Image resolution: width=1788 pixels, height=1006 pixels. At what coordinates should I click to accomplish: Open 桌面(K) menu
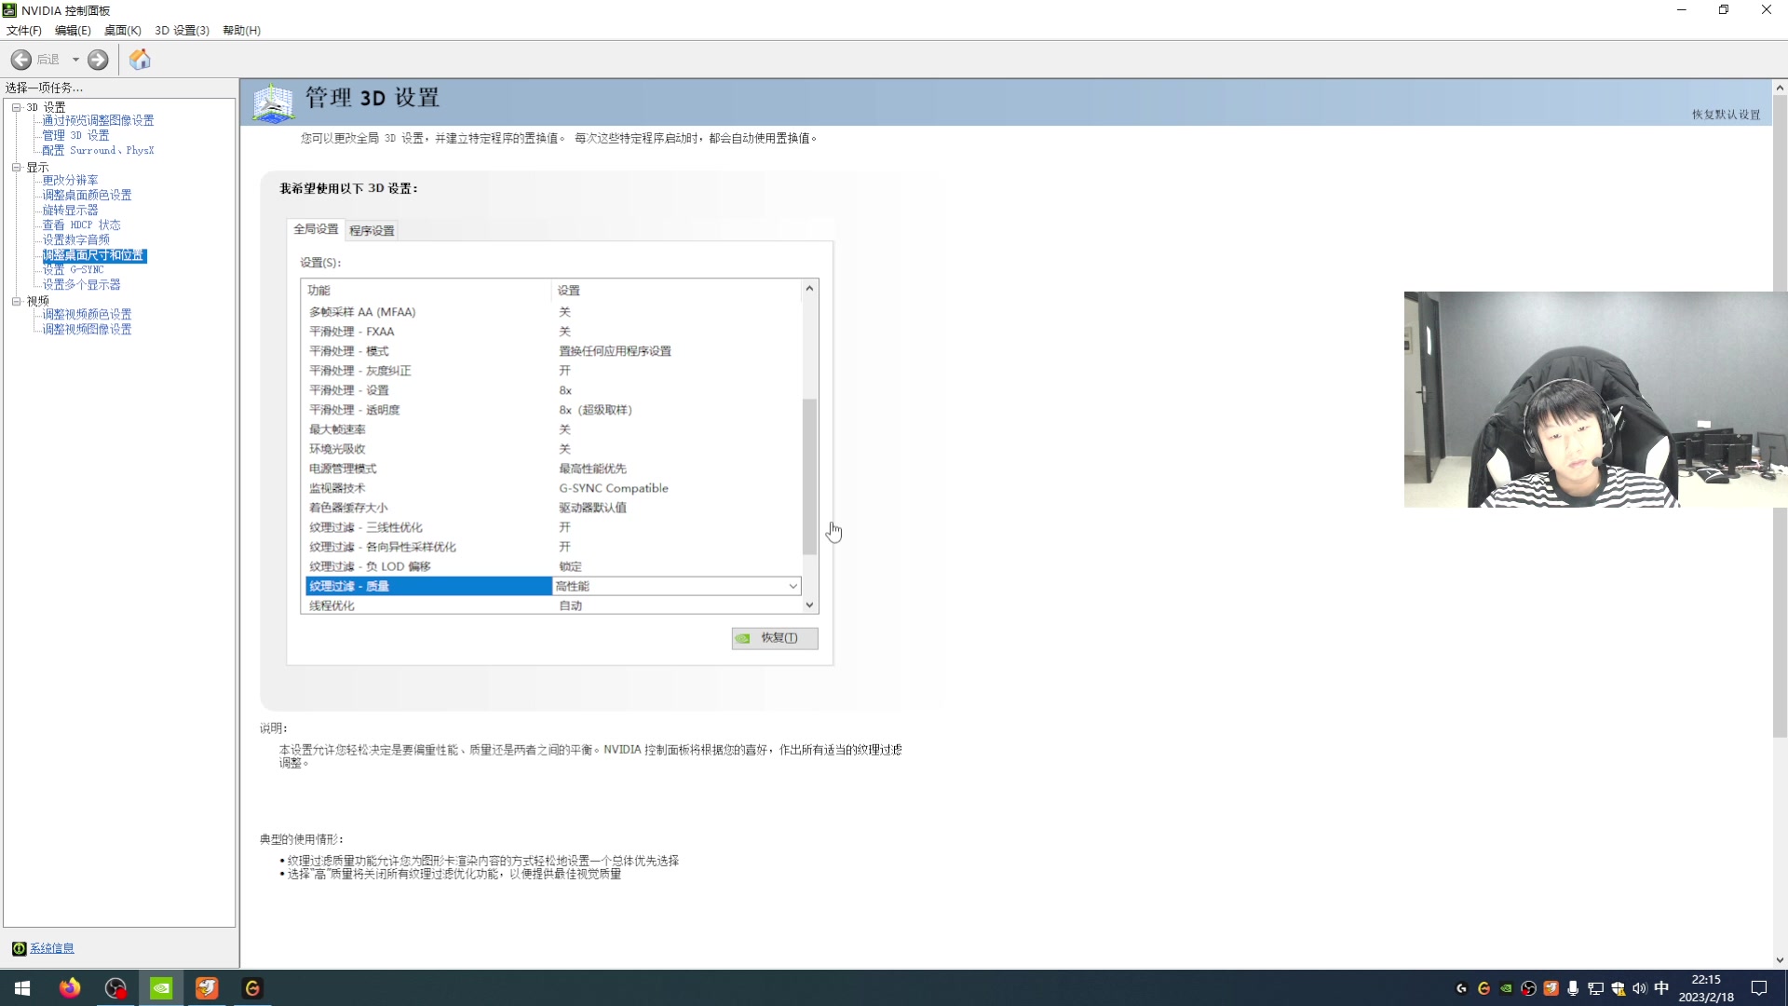[122, 31]
